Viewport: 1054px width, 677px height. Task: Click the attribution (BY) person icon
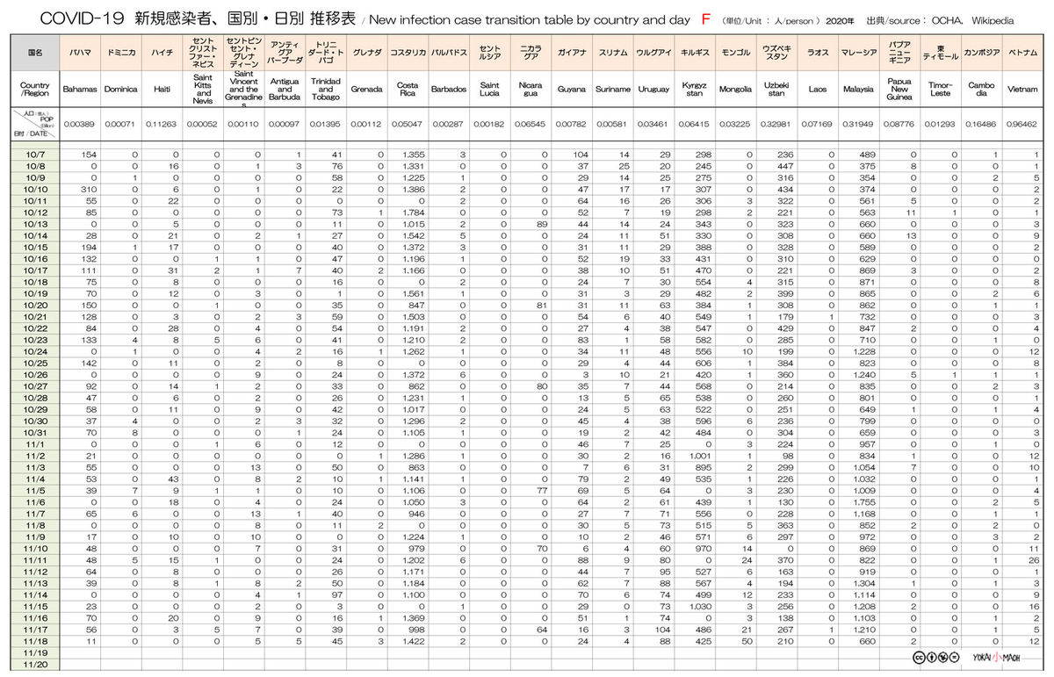click(x=934, y=658)
